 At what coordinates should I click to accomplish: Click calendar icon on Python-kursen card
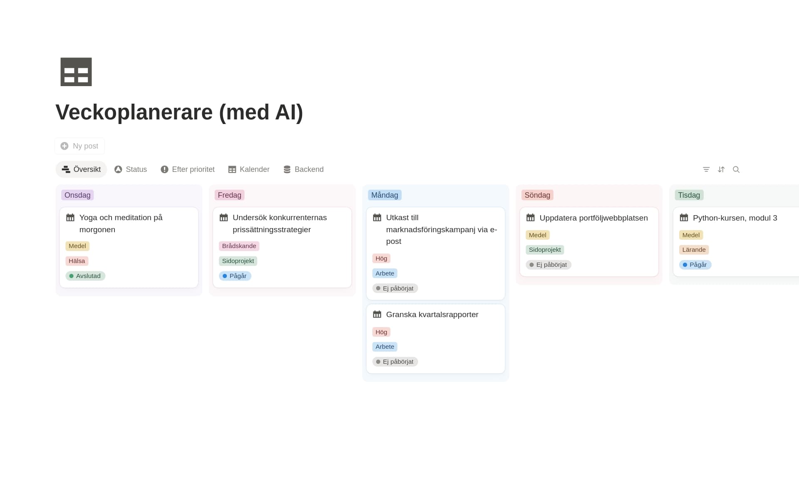[x=684, y=218]
